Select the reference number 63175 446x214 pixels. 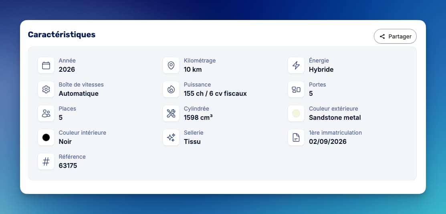[68, 166]
